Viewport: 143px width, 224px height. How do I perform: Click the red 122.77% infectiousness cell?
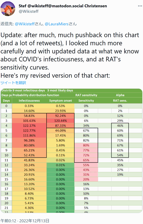click(29, 131)
